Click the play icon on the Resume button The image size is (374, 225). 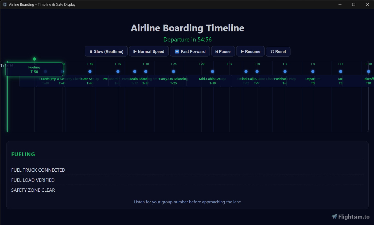tap(242, 51)
